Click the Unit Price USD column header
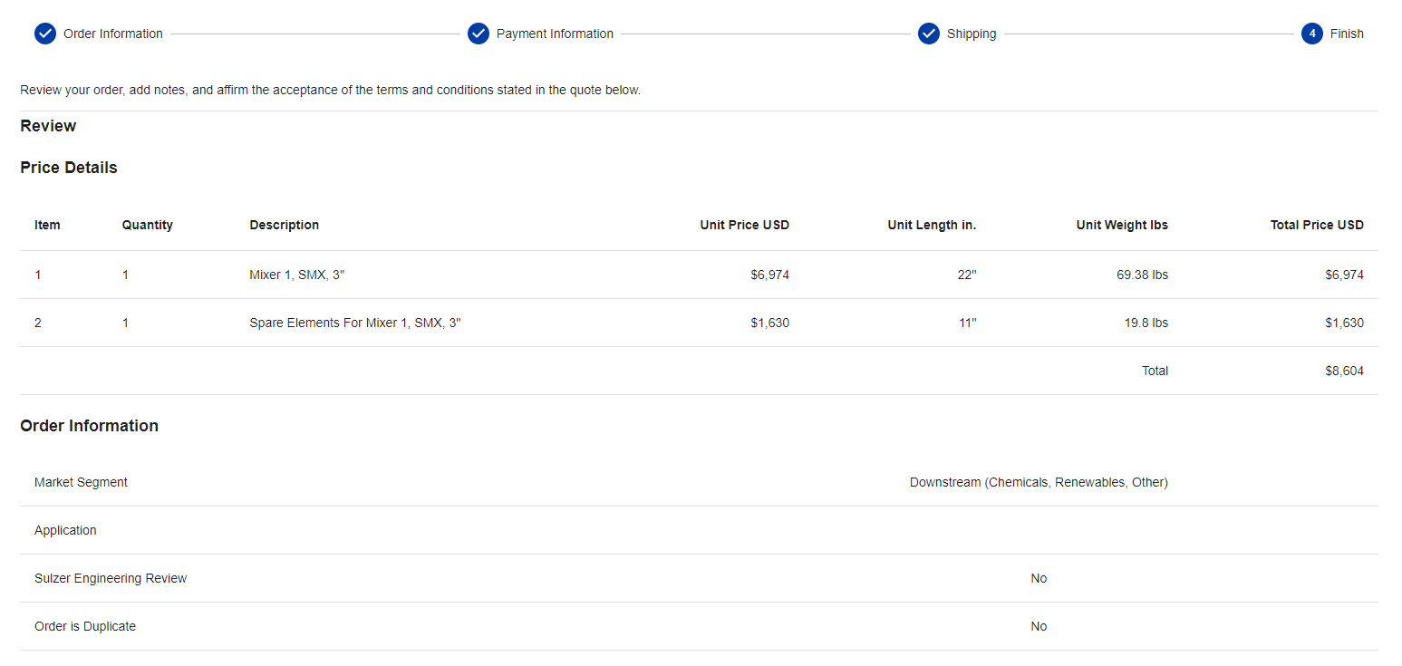 744,225
